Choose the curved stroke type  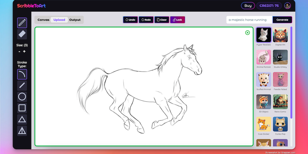(22, 74)
